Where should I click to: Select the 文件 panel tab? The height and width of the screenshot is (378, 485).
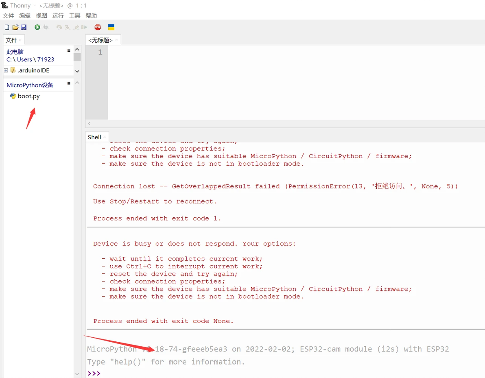pyautogui.click(x=11, y=40)
